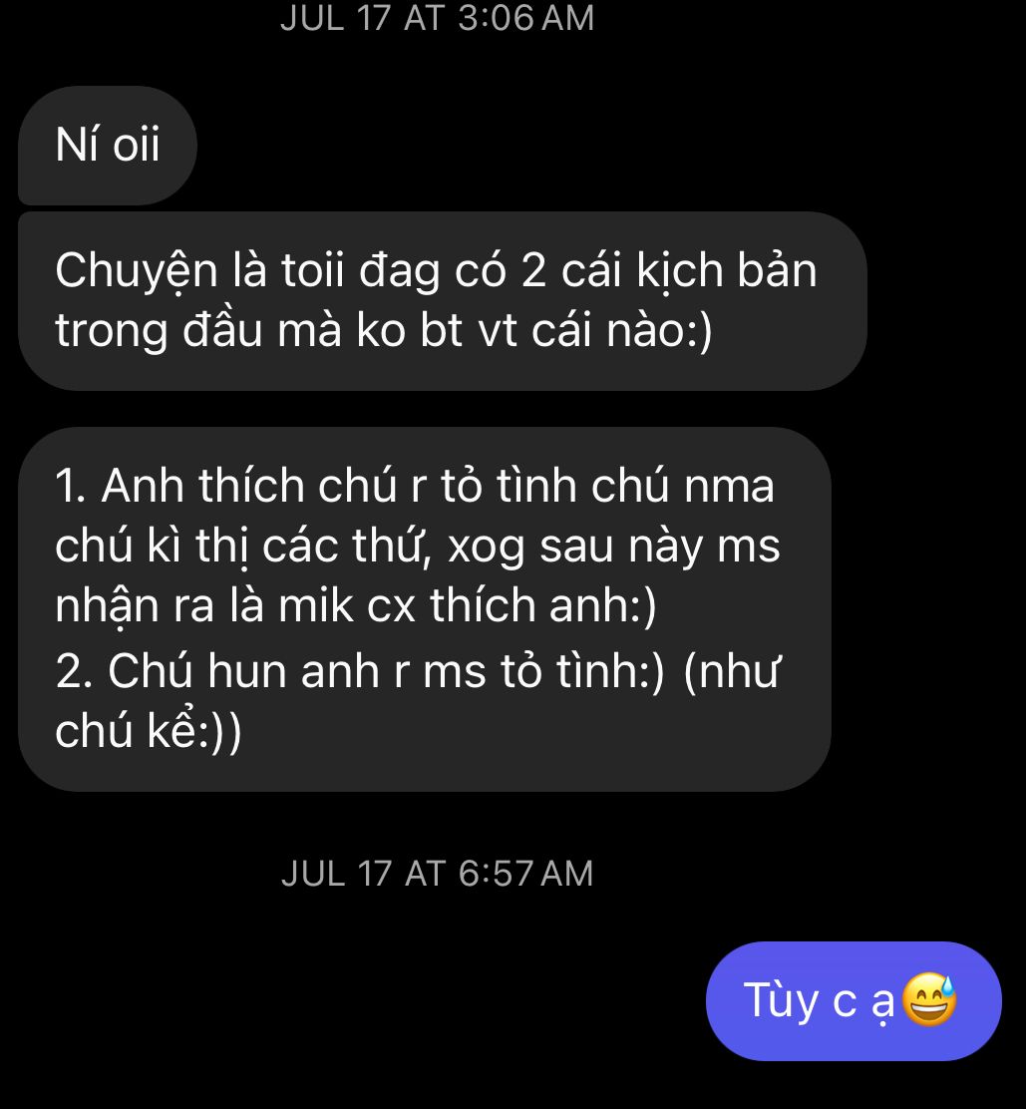Tap the message about '2 cái kịch bản'
Image resolution: width=1026 pixels, height=1109 pixels.
442,300
